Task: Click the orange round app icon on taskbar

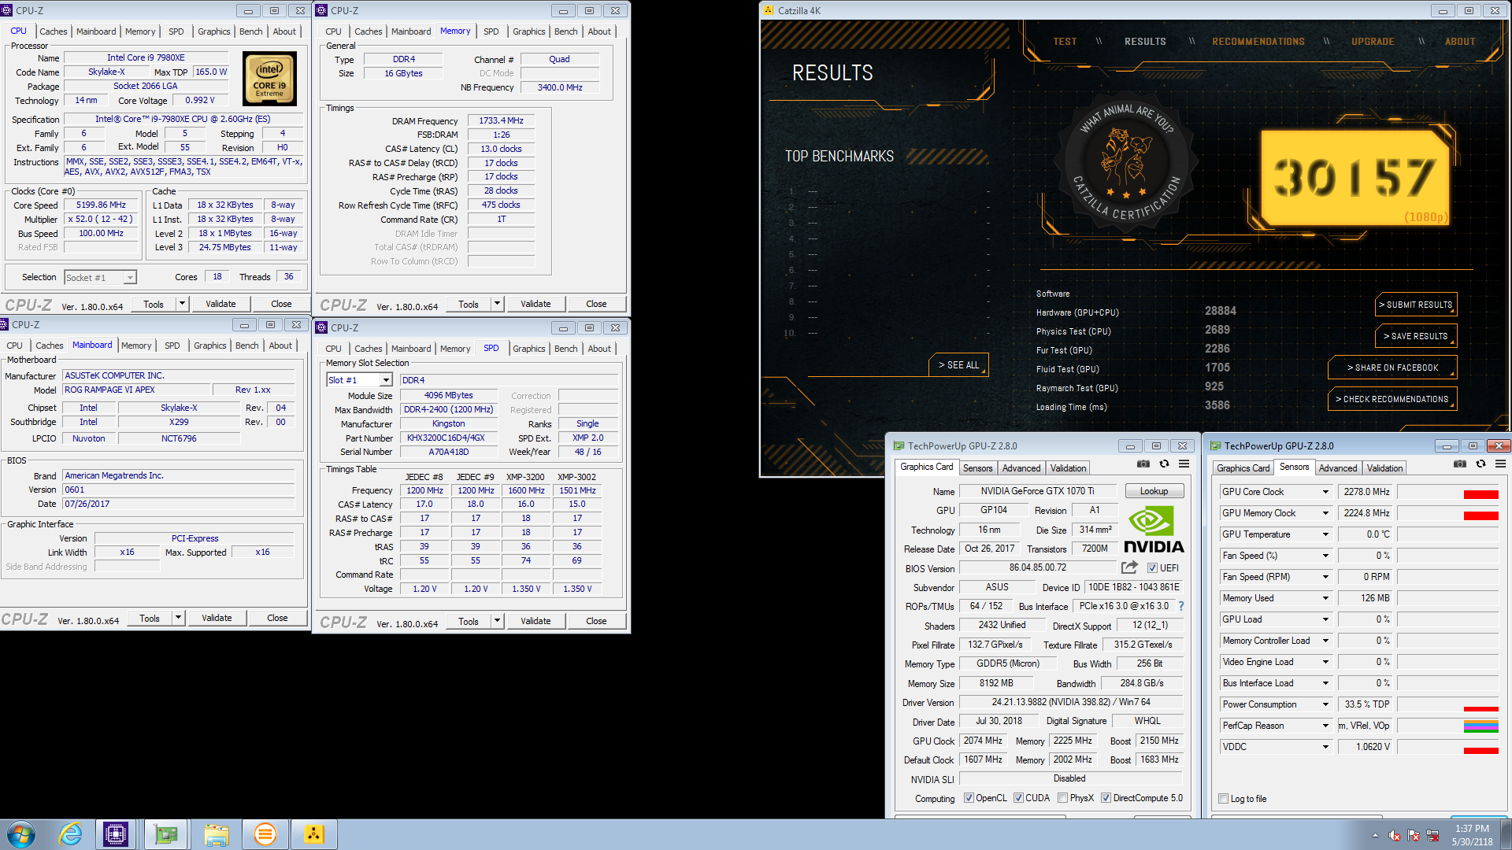Action: [265, 834]
